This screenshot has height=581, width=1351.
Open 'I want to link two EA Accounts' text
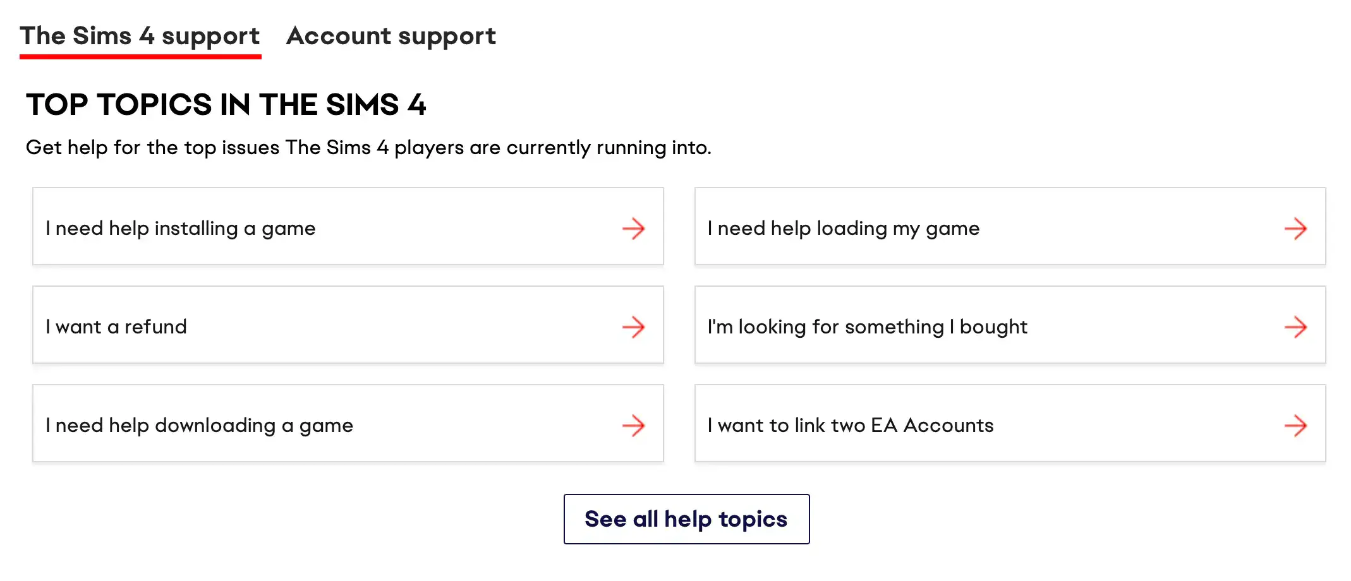[x=851, y=426]
